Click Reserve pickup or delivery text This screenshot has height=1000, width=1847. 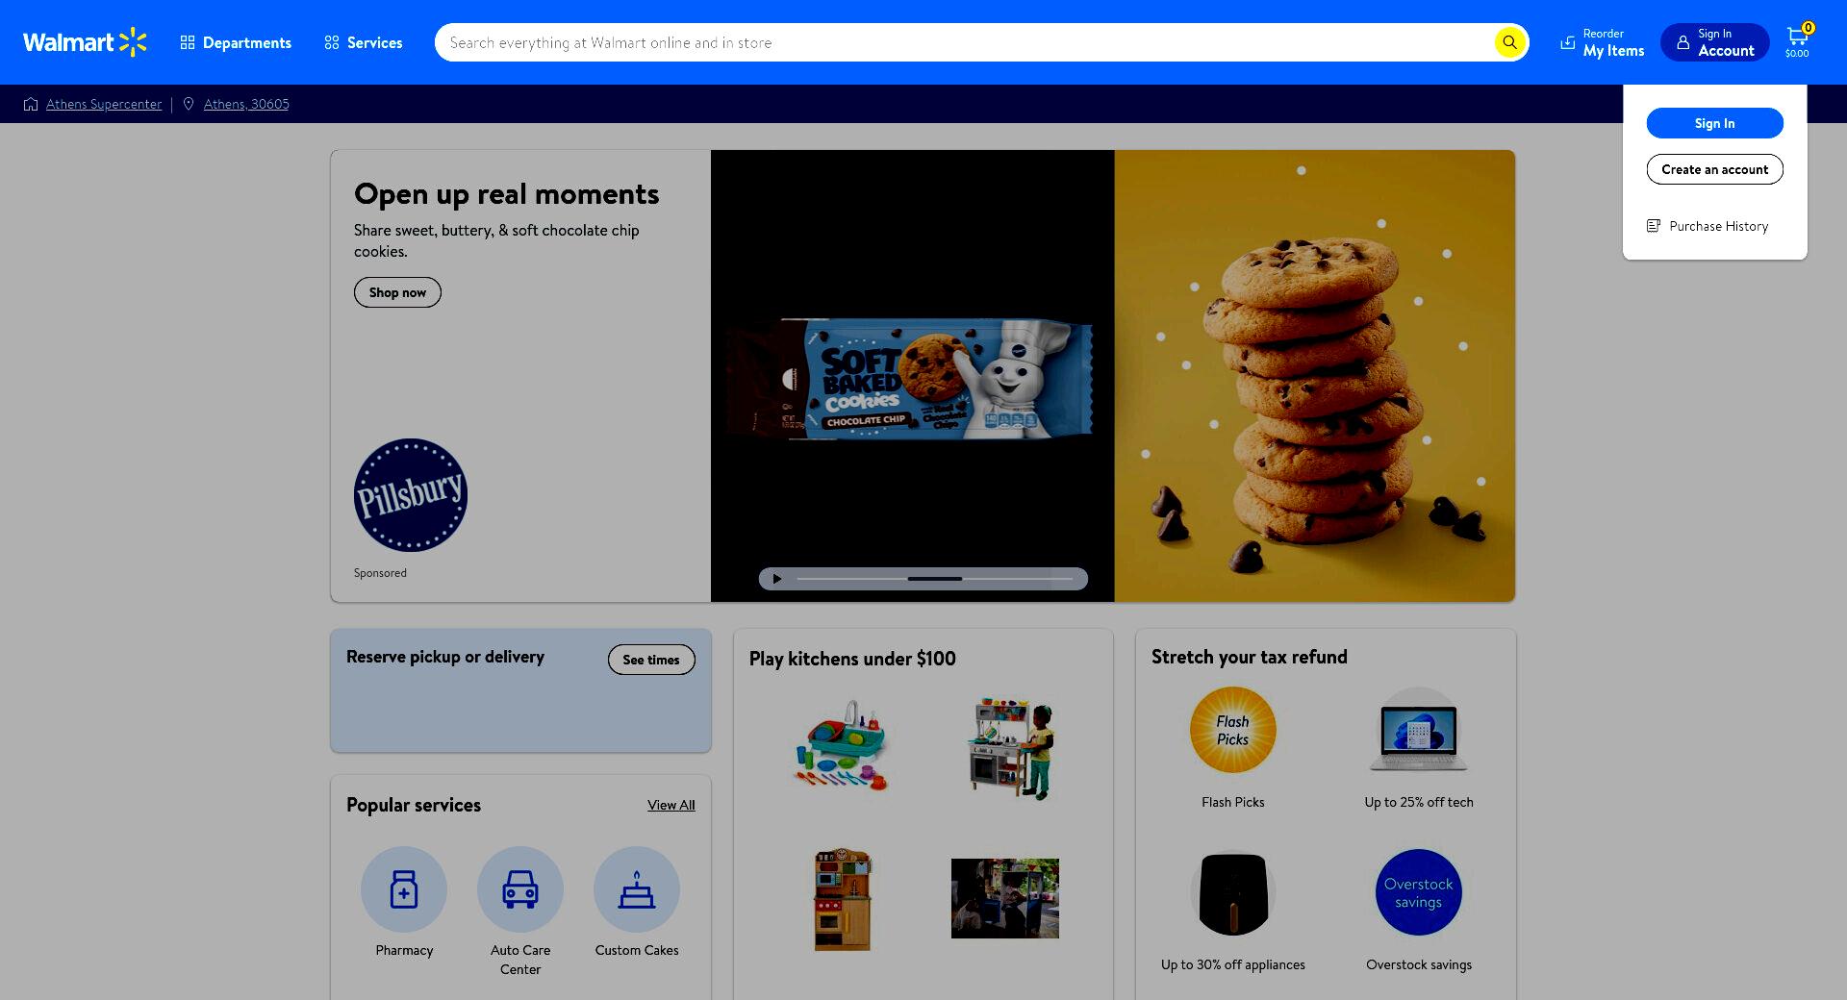point(445,657)
